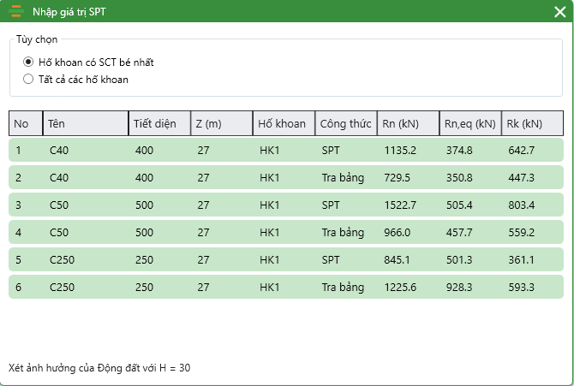Click the 'Tiết diện' column header
Image resolution: width=574 pixels, height=386 pixels.
[158, 124]
